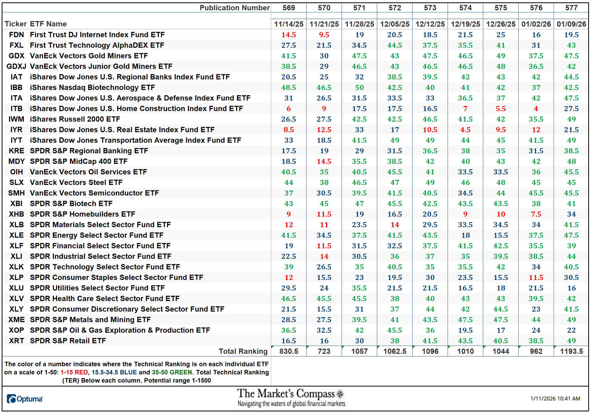Click the red 4.5 ranking for IYR
This screenshot has height=412, width=591.
pos(465,130)
